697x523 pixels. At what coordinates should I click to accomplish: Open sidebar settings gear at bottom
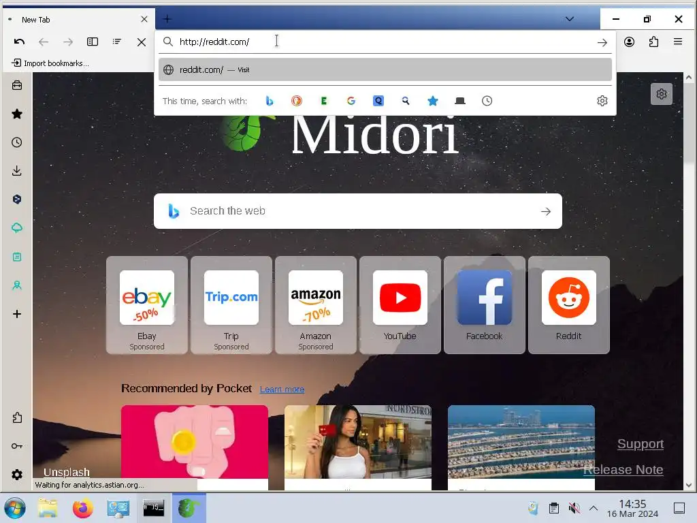coord(17,475)
